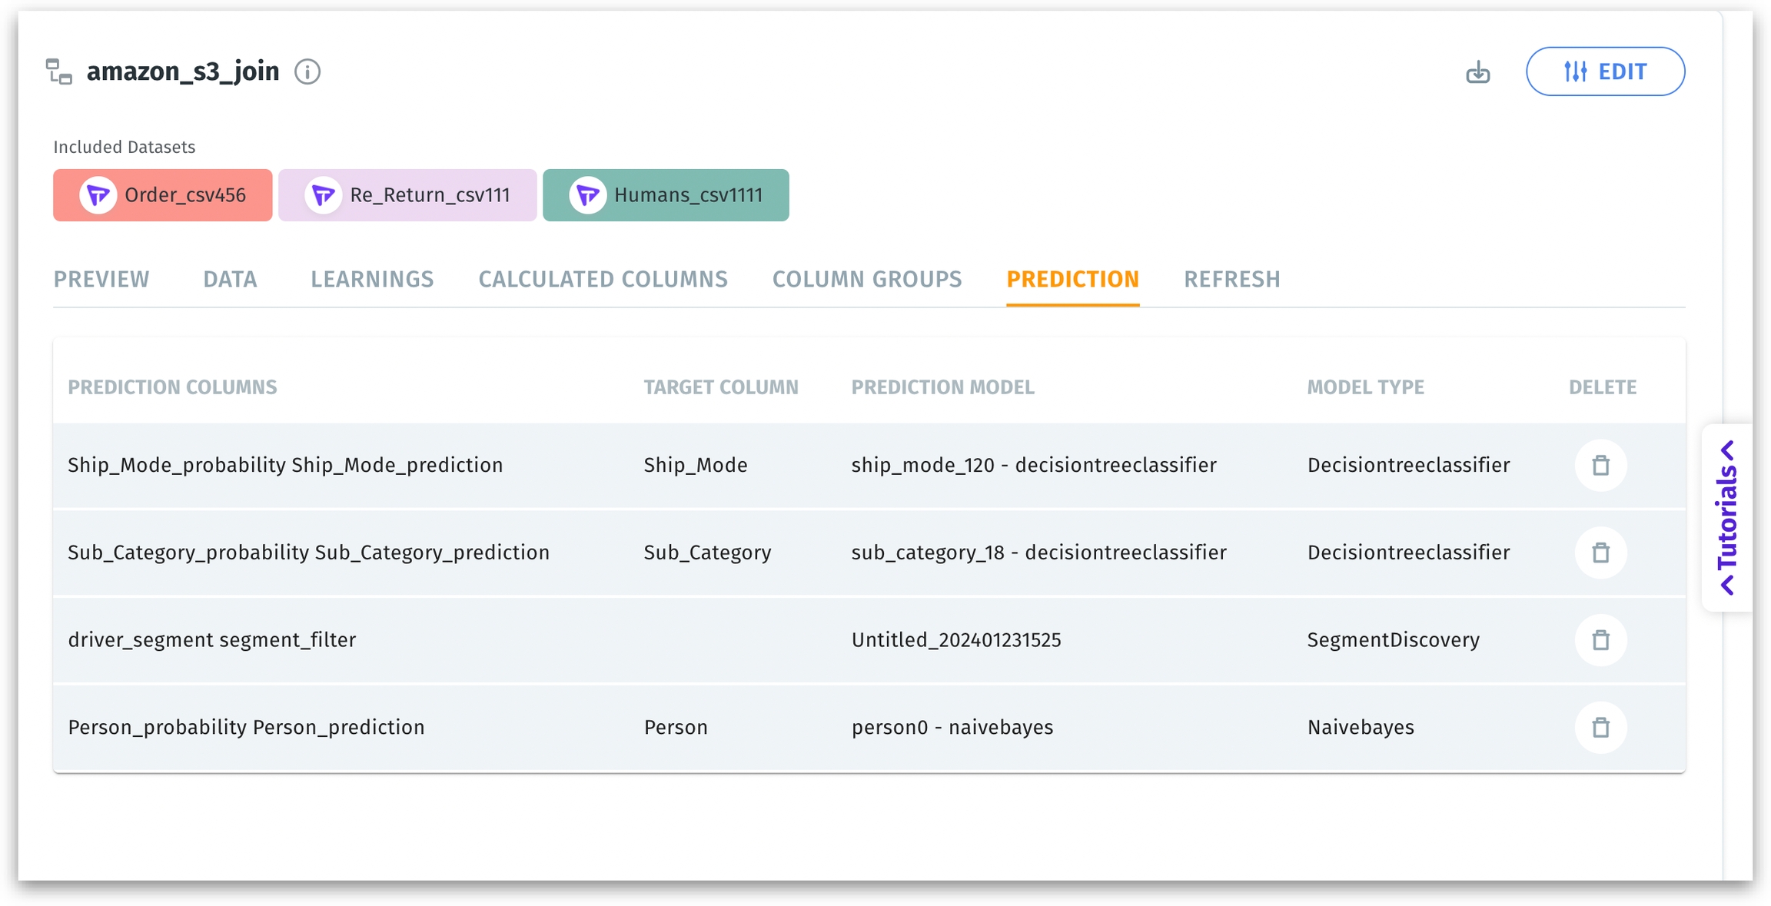Open the Learnings tab
This screenshot has width=1771, height=906.
372,279
